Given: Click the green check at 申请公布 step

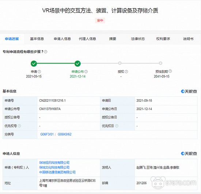Looking at the screenshot, I should 77,64.
